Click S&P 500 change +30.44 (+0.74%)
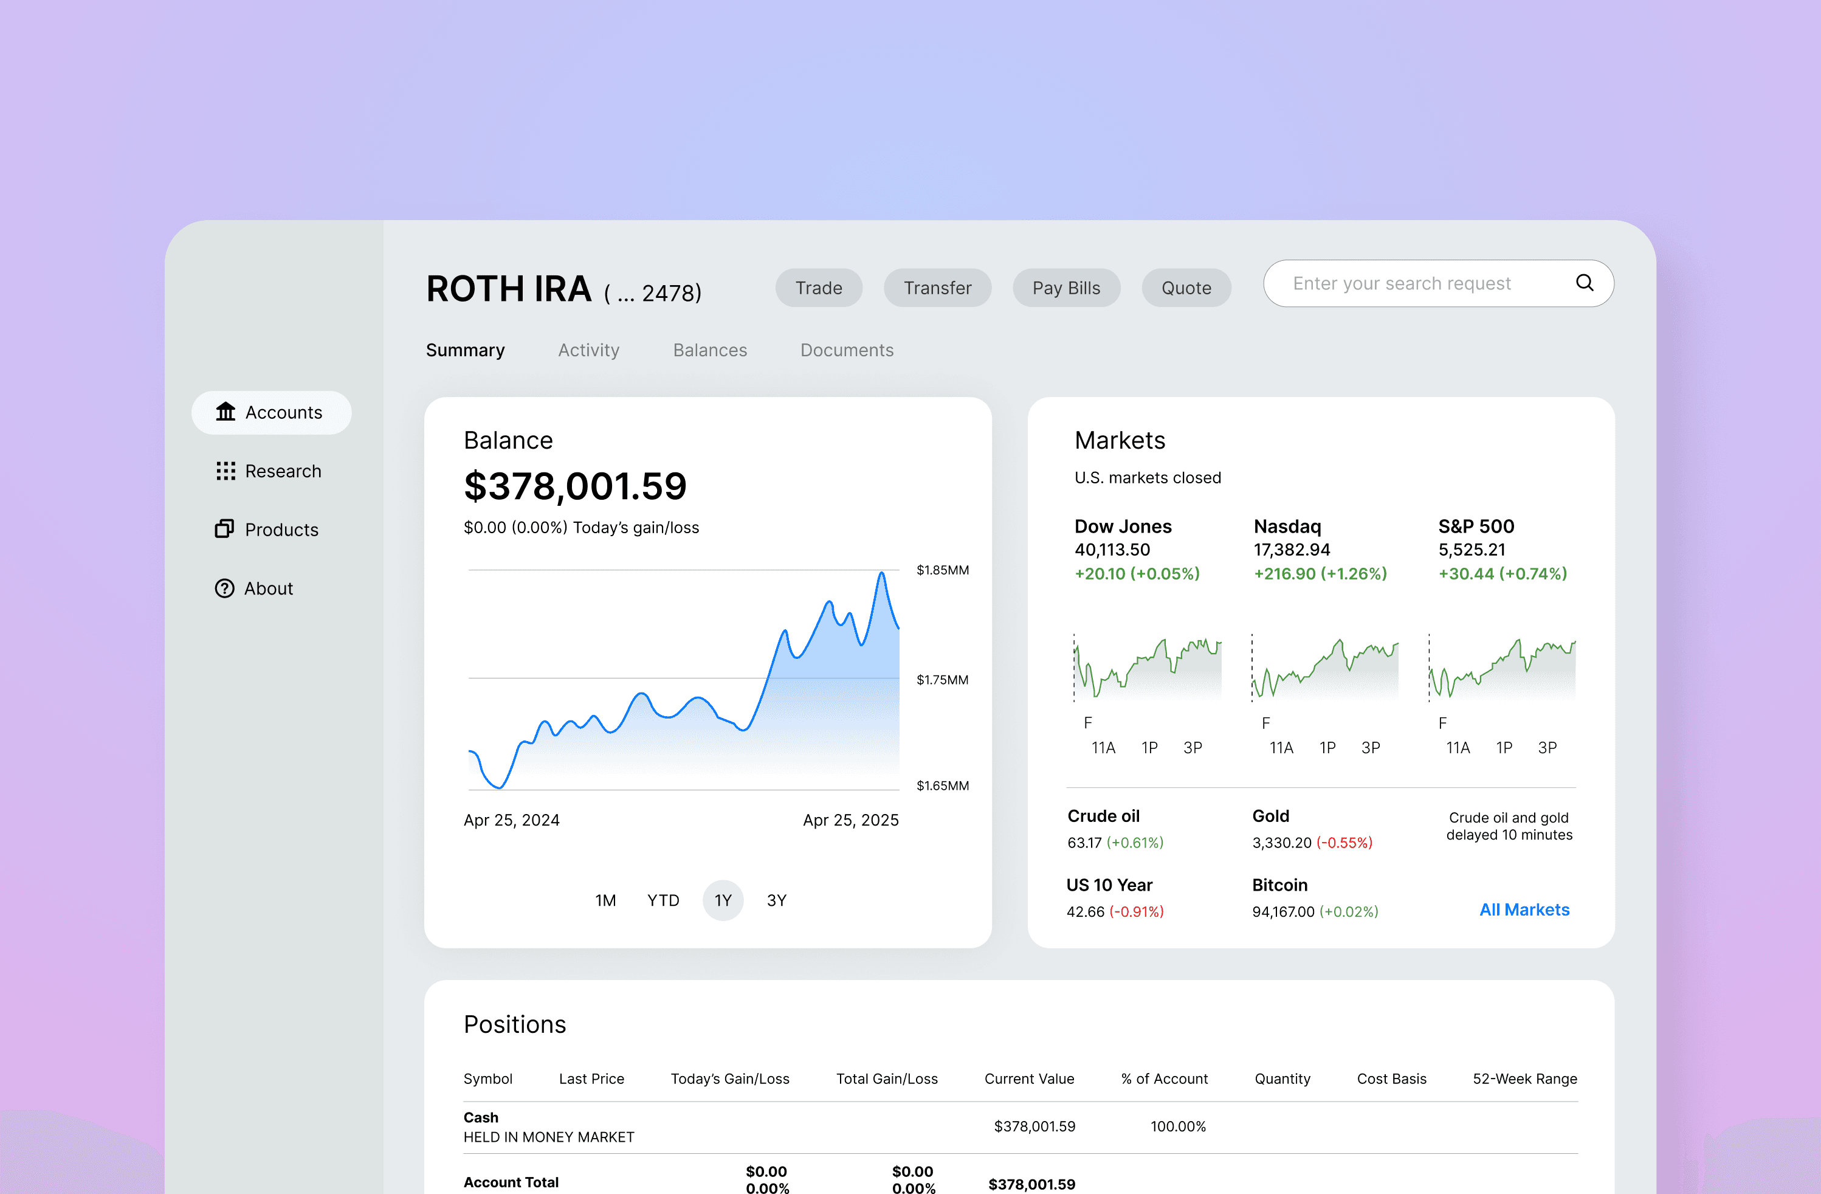 [1503, 573]
